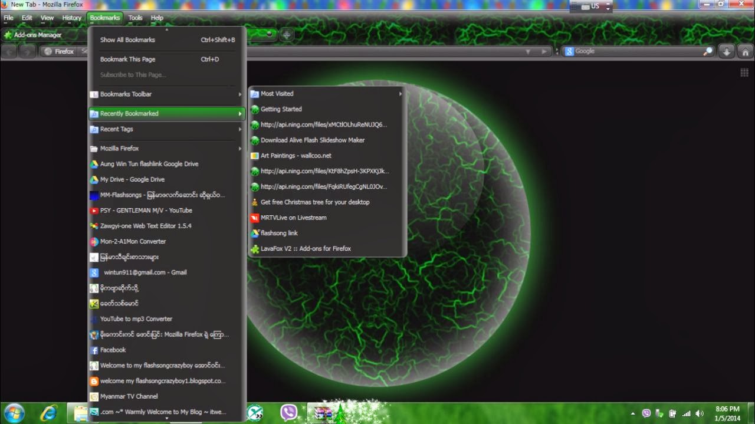755x424 pixels.
Task: Click the flashsongcrazyboy1.blogspot bookmark icon
Action: coord(94,381)
